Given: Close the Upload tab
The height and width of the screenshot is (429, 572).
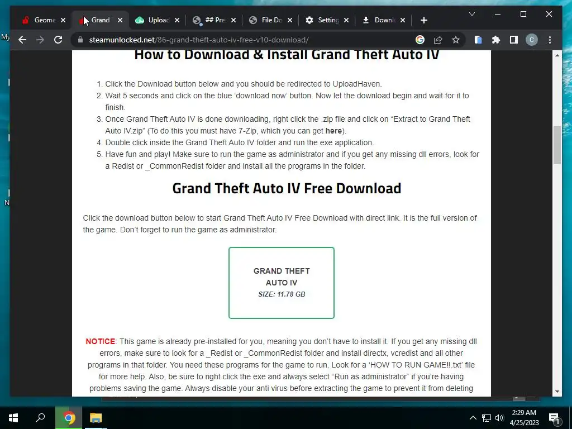Looking at the screenshot, I should coord(177,20).
